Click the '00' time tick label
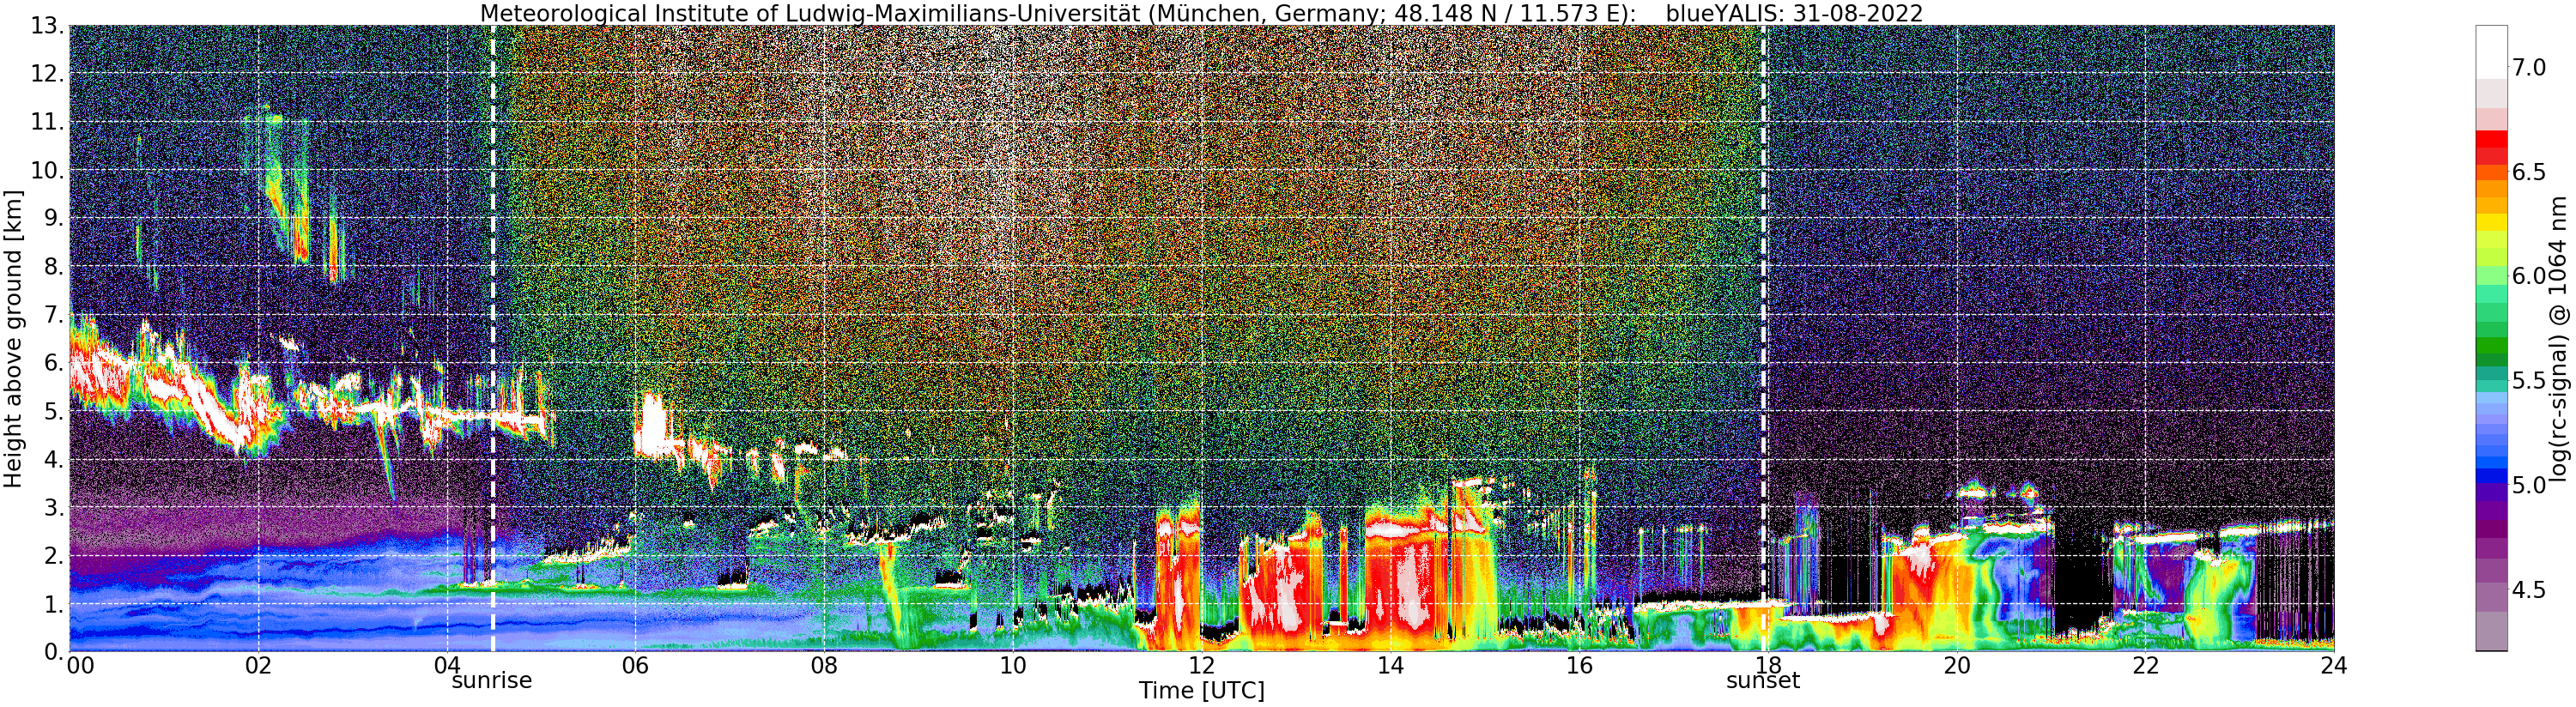This screenshot has width=2576, height=707. pos(80,666)
